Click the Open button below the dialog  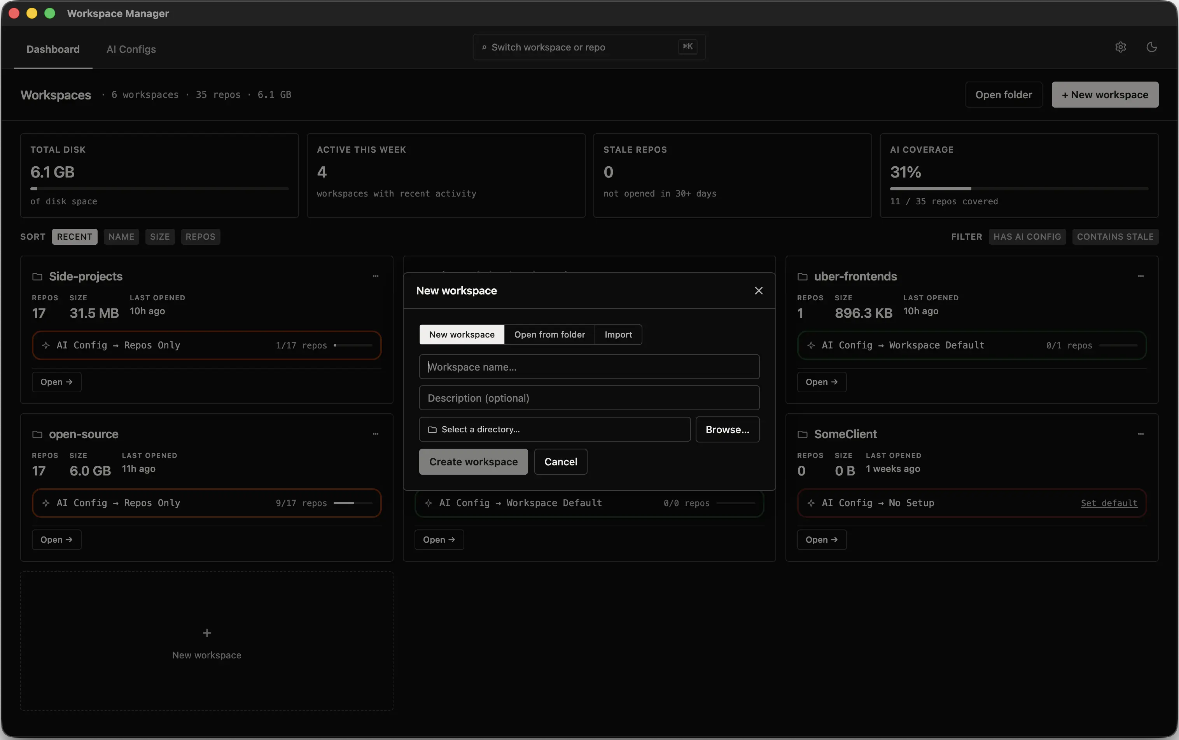click(x=439, y=540)
